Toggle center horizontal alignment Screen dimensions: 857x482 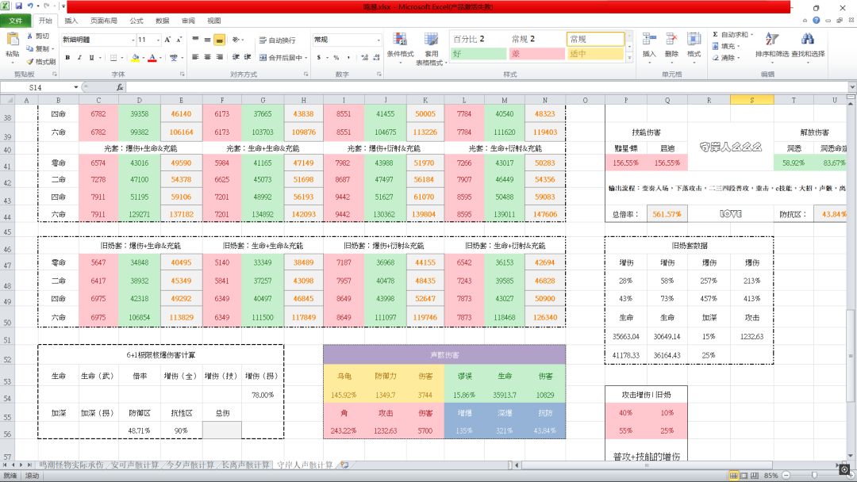click(x=207, y=57)
